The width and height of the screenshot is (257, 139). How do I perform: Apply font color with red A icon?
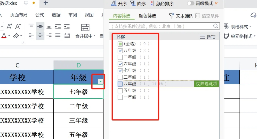(4, 35)
